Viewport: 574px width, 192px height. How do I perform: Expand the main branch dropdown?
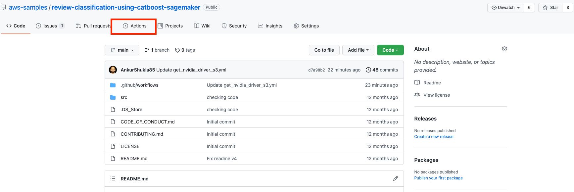coord(122,50)
